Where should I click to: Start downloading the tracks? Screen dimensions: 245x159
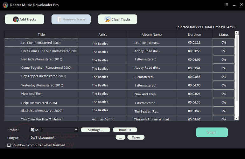tap(212, 133)
